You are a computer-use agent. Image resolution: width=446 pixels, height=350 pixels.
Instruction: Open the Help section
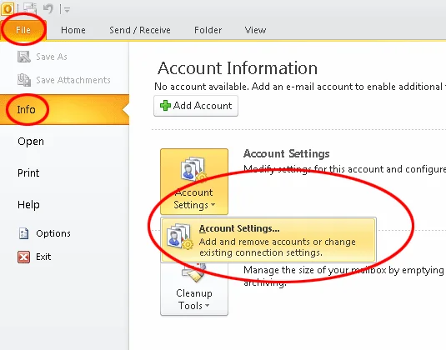point(28,205)
